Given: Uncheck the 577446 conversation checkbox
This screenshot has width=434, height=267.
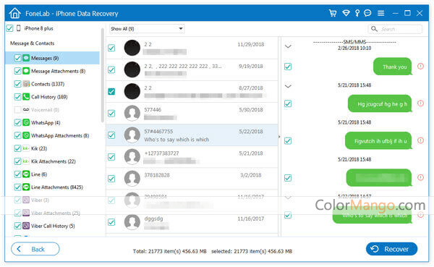Looking at the screenshot, I should (111, 114).
